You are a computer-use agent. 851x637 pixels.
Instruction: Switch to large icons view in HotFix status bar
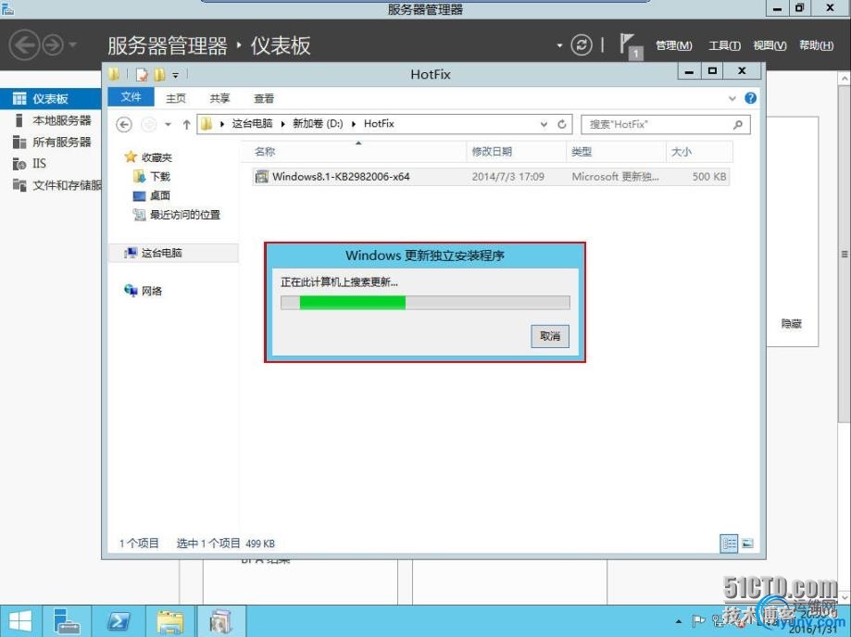pos(747,543)
